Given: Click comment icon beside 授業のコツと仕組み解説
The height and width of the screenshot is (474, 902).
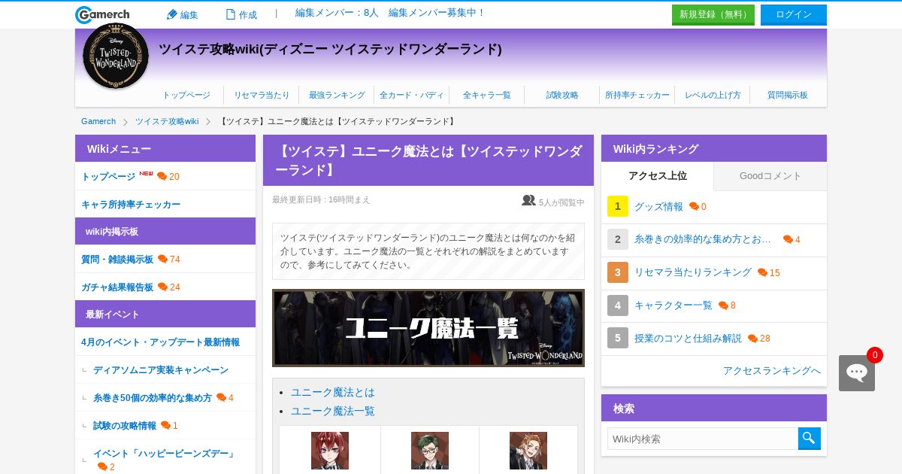Looking at the screenshot, I should point(752,339).
